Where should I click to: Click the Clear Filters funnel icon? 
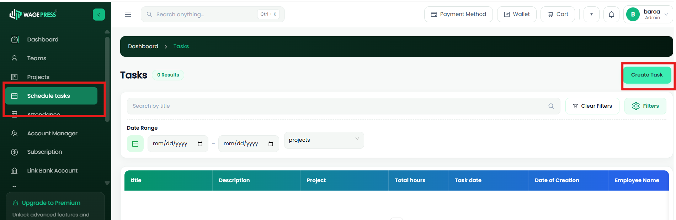click(575, 106)
